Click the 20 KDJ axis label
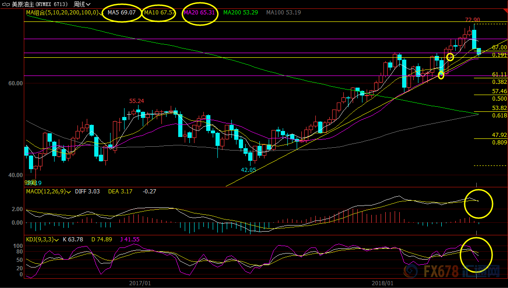This screenshot has width=508, height=288. pos(20,268)
